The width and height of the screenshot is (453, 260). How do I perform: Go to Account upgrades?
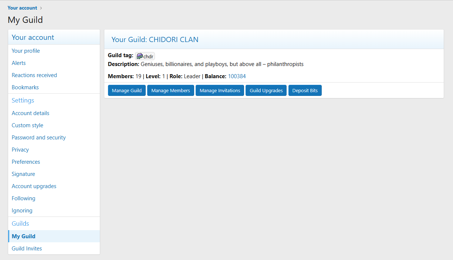point(54,186)
